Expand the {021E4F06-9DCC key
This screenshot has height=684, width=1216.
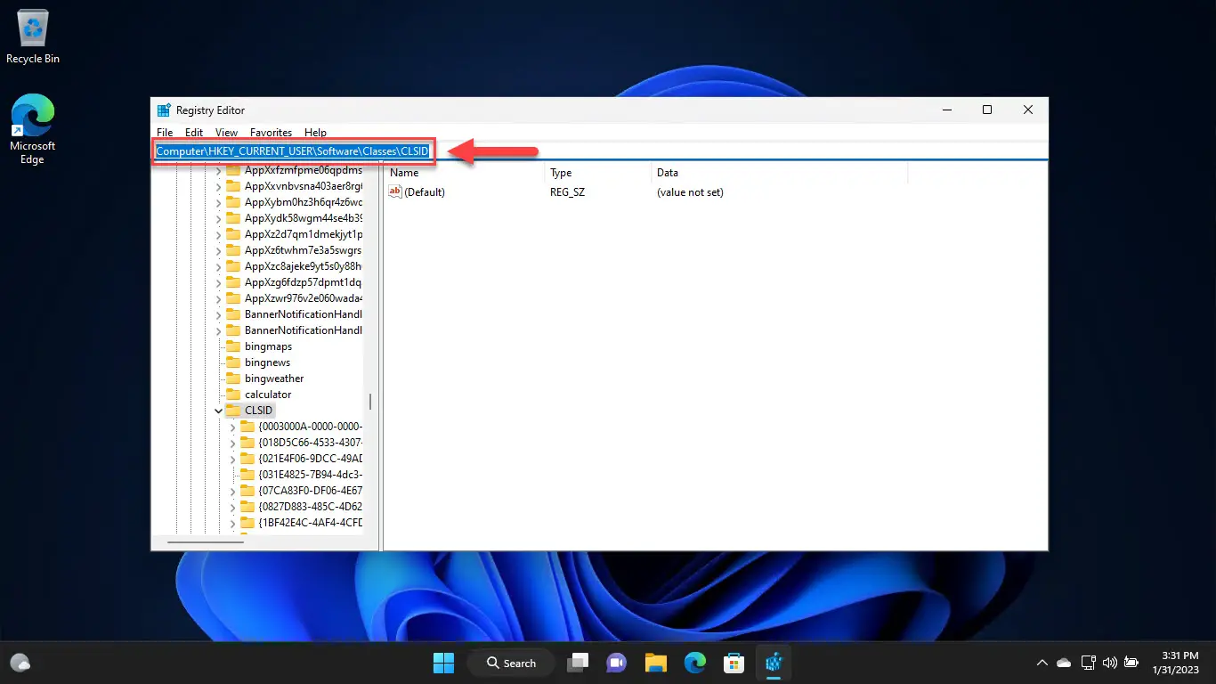(233, 459)
